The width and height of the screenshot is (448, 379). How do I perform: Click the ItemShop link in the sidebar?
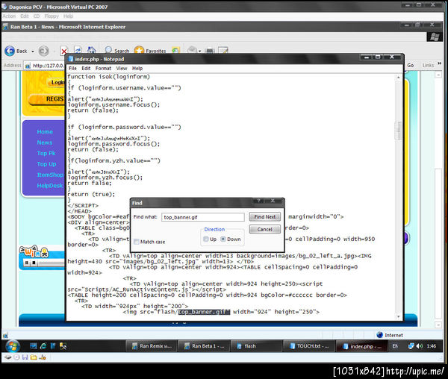[x=50, y=175]
